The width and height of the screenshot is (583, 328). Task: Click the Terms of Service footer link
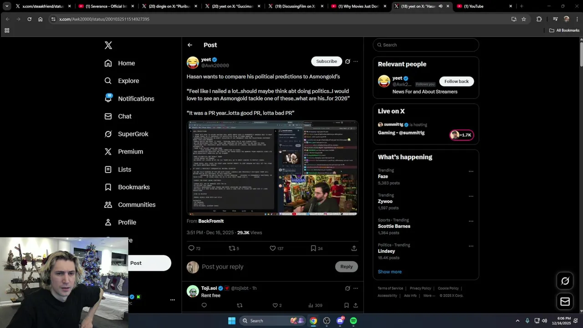[390, 288]
